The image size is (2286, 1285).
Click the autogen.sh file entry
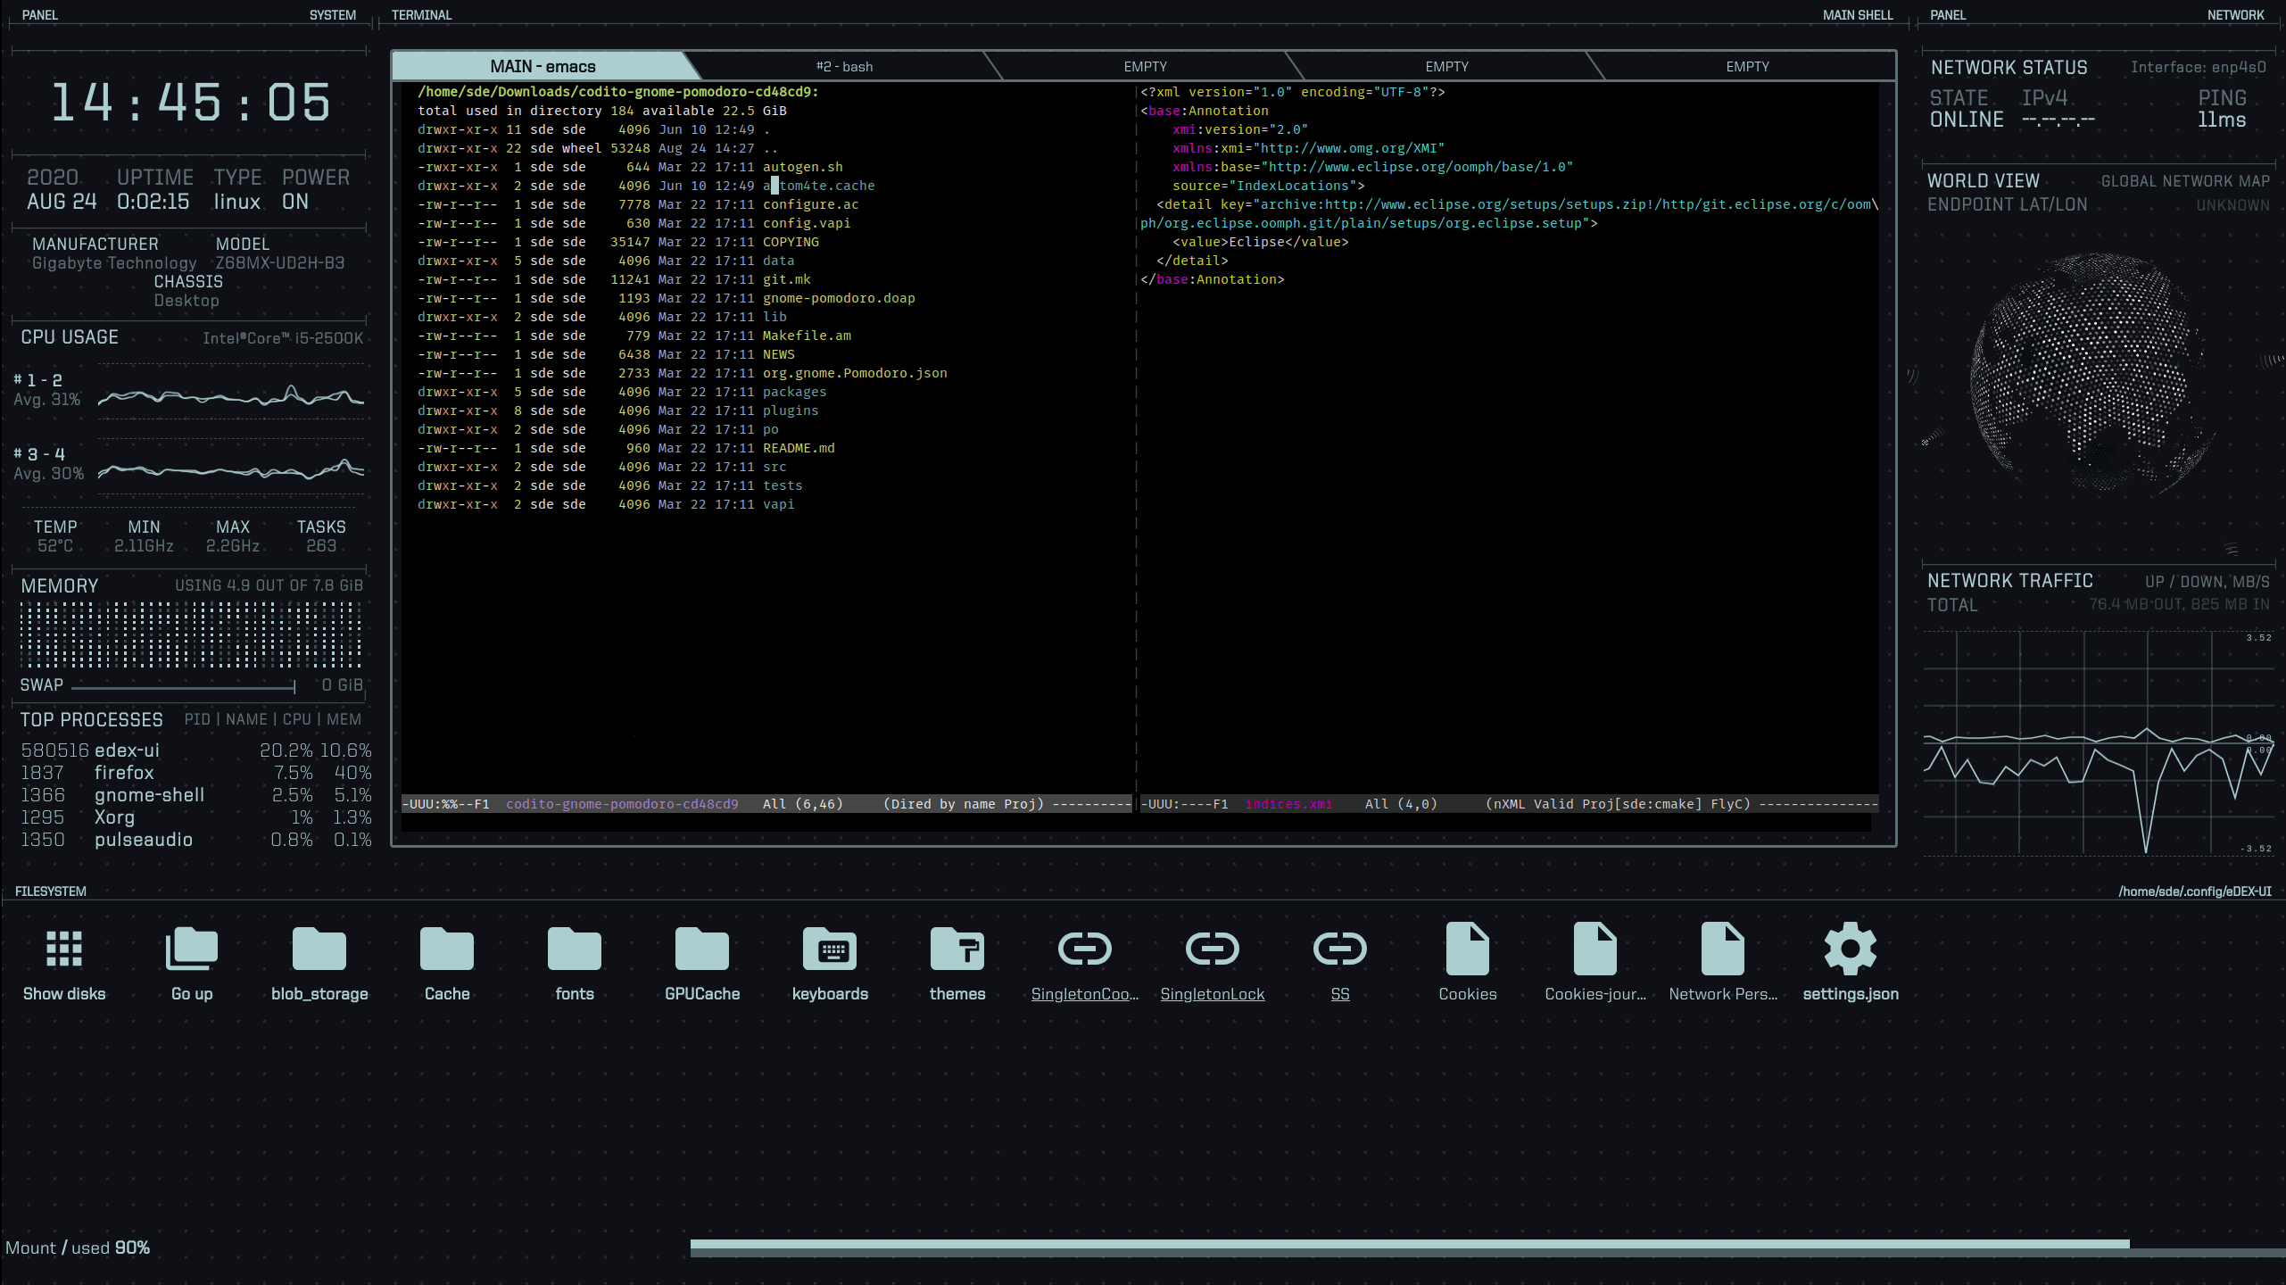(x=802, y=167)
